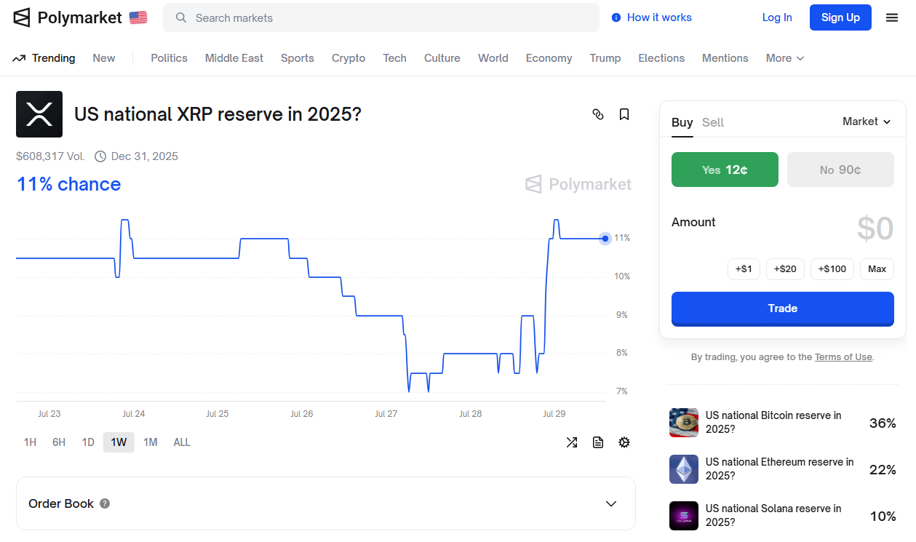Screen dimensions: 916x542
Task: Open the Terms of Use link
Action: point(843,356)
